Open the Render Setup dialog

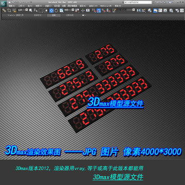coord(177,10)
